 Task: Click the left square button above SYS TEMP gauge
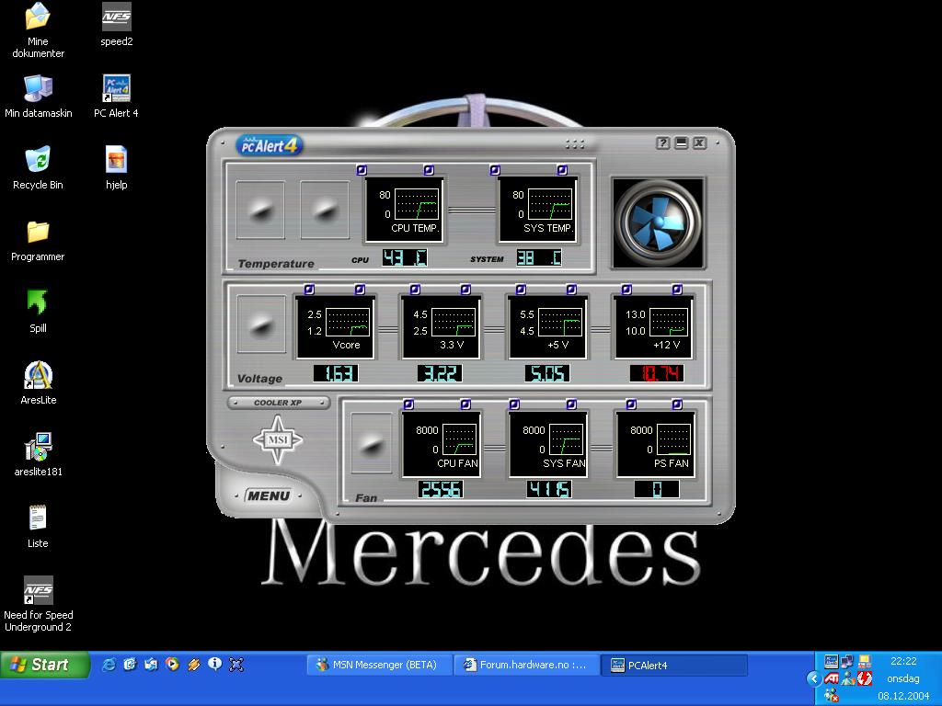click(494, 170)
